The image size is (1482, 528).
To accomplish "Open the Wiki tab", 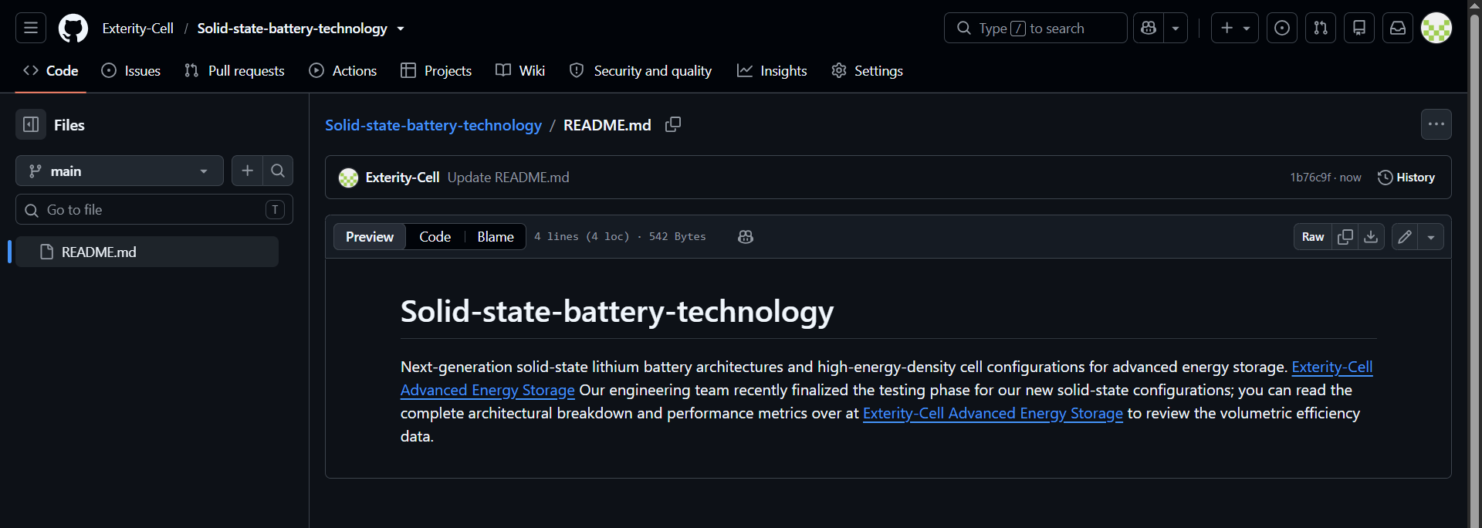I will click(520, 70).
